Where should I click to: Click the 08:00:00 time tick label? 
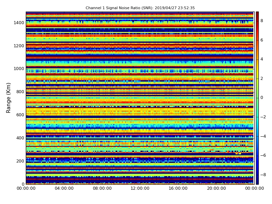(x=102, y=188)
